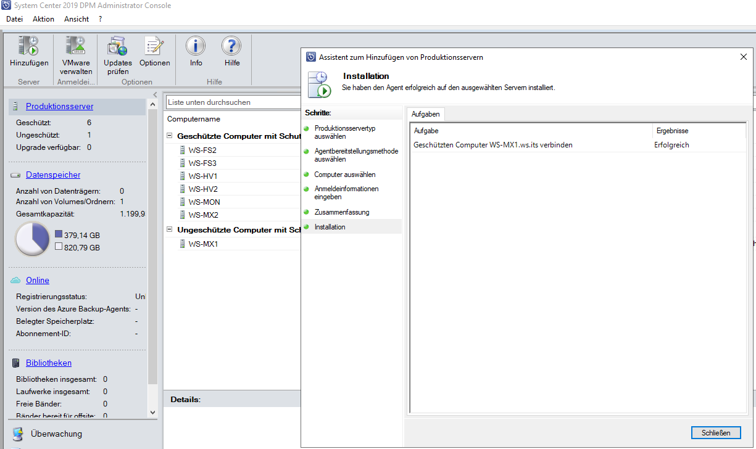Viewport: 756px width, 449px height.
Task: Click the Überwachung navigation icon
Action: (x=18, y=434)
